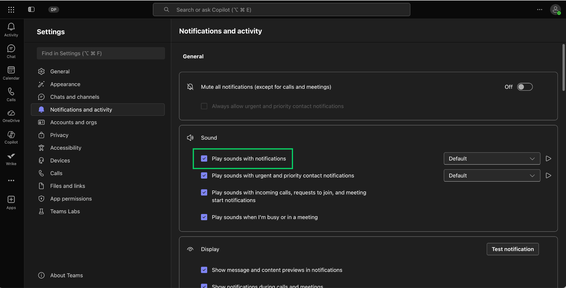Uncheck Show message and content previews
566x288 pixels.
(204, 270)
